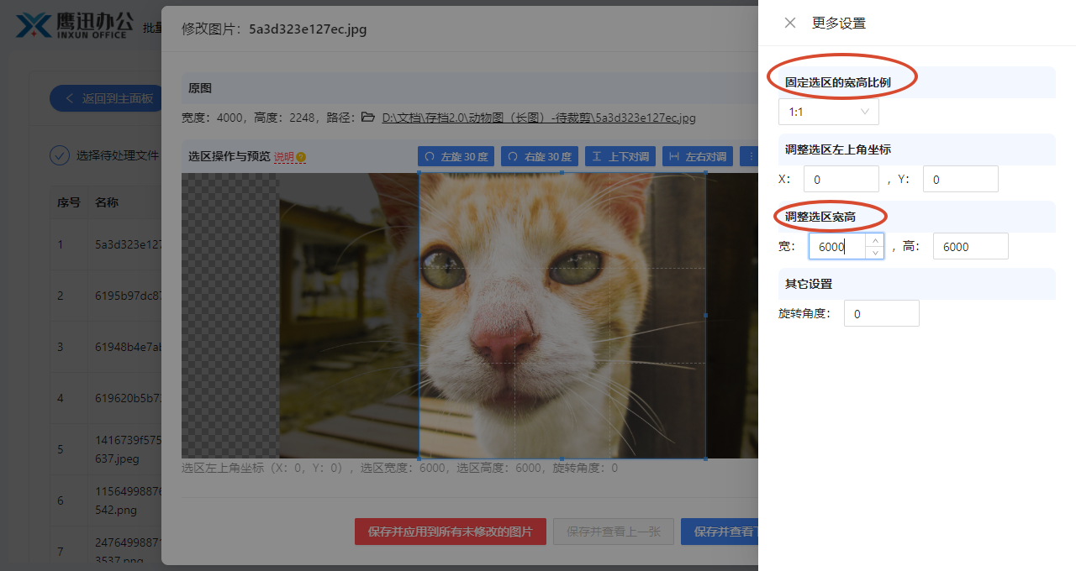This screenshot has width=1076, height=571.
Task: Select file row 5 named 1416739f575
Action: pos(105,449)
